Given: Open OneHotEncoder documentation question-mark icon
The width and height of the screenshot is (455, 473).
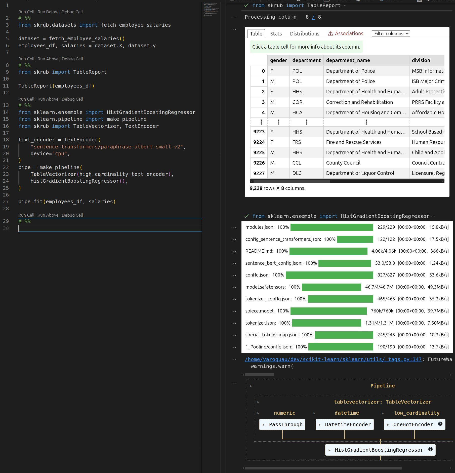Looking at the screenshot, I should [x=440, y=424].
